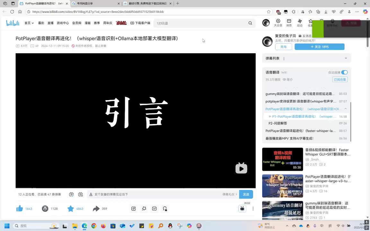Favorite the video with the star icon
The width and height of the screenshot is (370, 231).
71,209
